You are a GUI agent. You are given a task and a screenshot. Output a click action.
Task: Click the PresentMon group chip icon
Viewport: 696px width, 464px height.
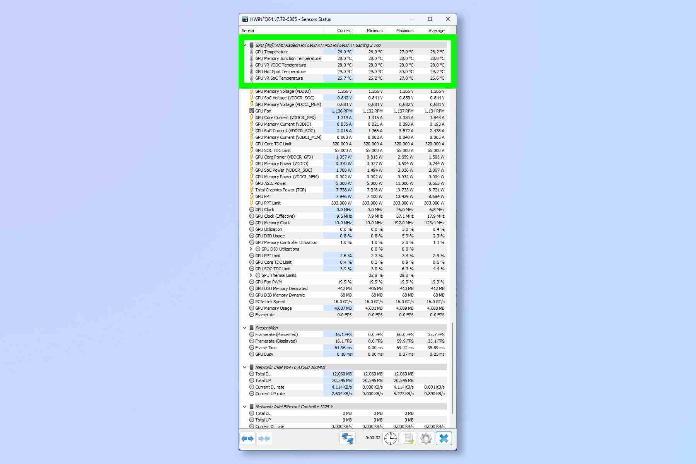[252, 328]
